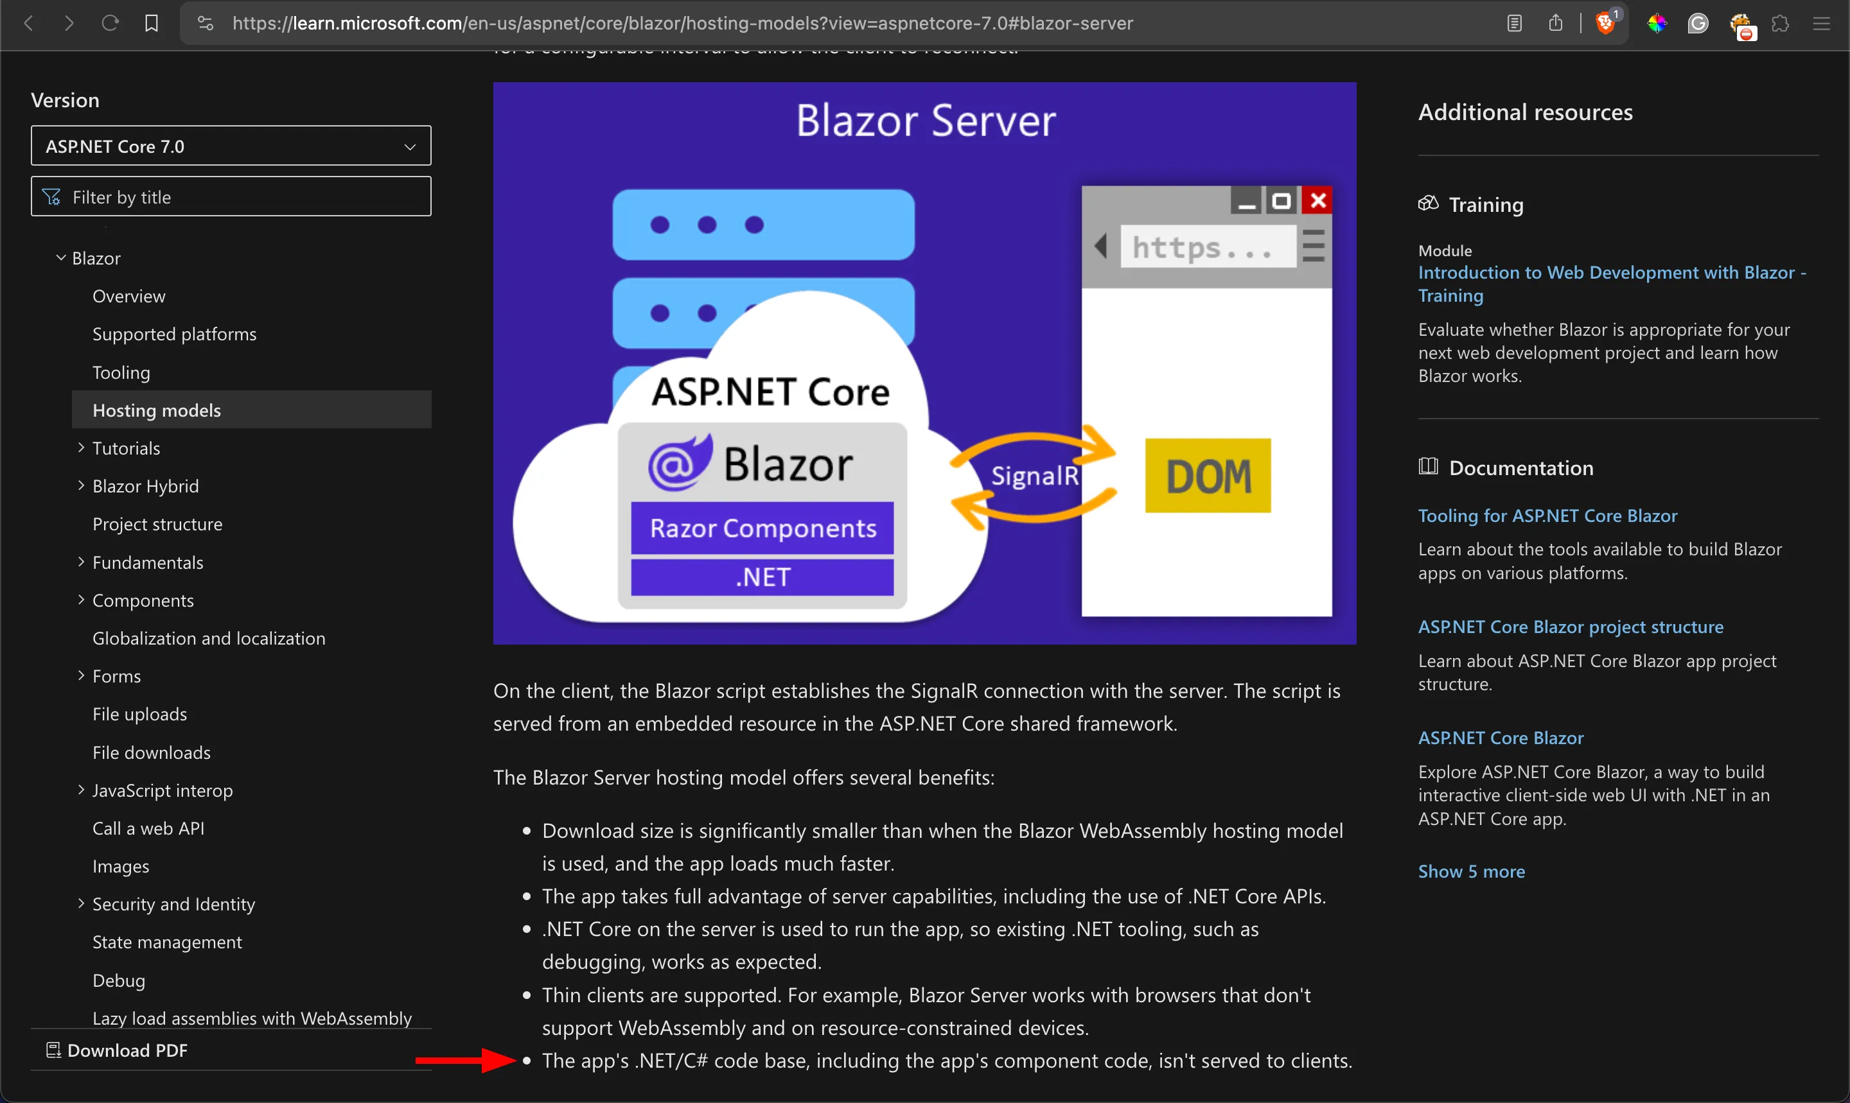Open Brave Shields lion icon
Image resolution: width=1850 pixels, height=1103 pixels.
[1606, 23]
